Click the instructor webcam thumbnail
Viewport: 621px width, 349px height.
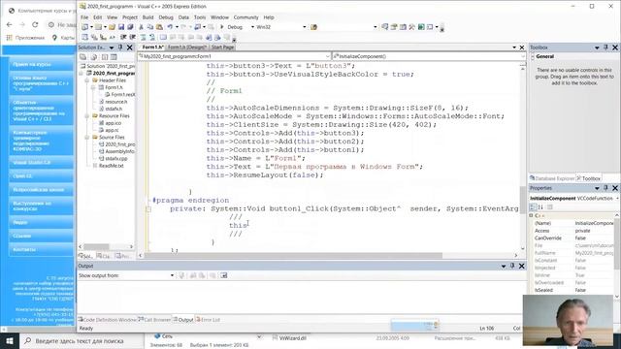click(568, 320)
